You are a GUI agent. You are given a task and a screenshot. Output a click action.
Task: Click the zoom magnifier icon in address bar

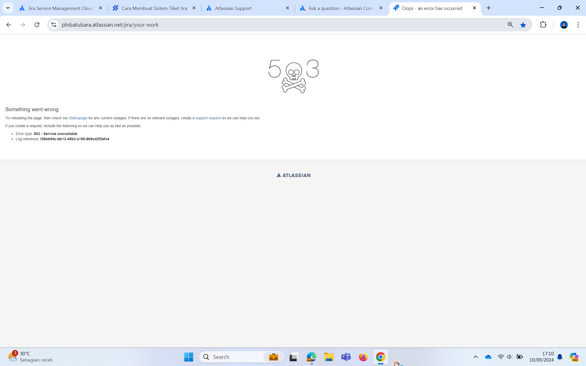click(510, 25)
